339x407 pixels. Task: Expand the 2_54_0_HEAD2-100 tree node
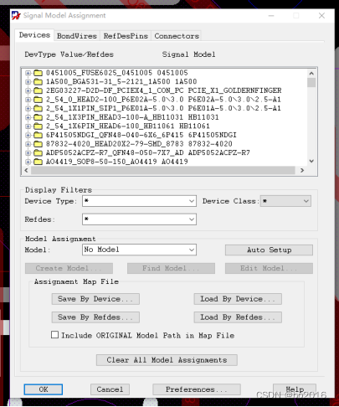click(x=28, y=100)
